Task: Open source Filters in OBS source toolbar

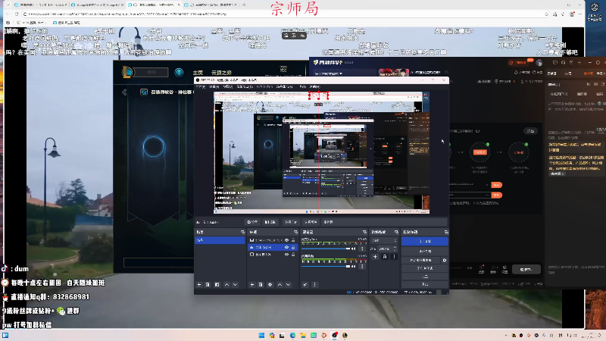Action: coord(270,222)
